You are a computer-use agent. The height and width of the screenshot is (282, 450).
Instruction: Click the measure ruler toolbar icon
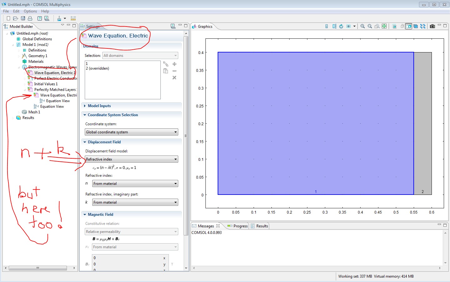73,18
